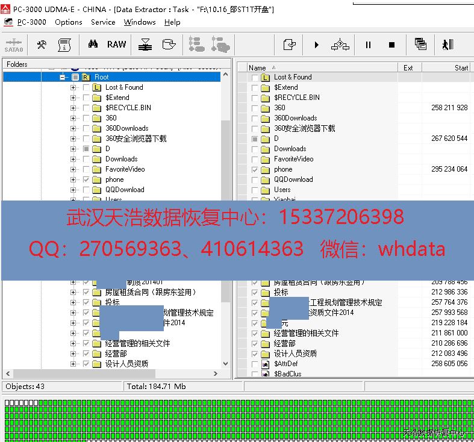Click the scroll information icon in toolbar
This screenshot has width=474, height=442.
pyautogui.click(x=64, y=45)
